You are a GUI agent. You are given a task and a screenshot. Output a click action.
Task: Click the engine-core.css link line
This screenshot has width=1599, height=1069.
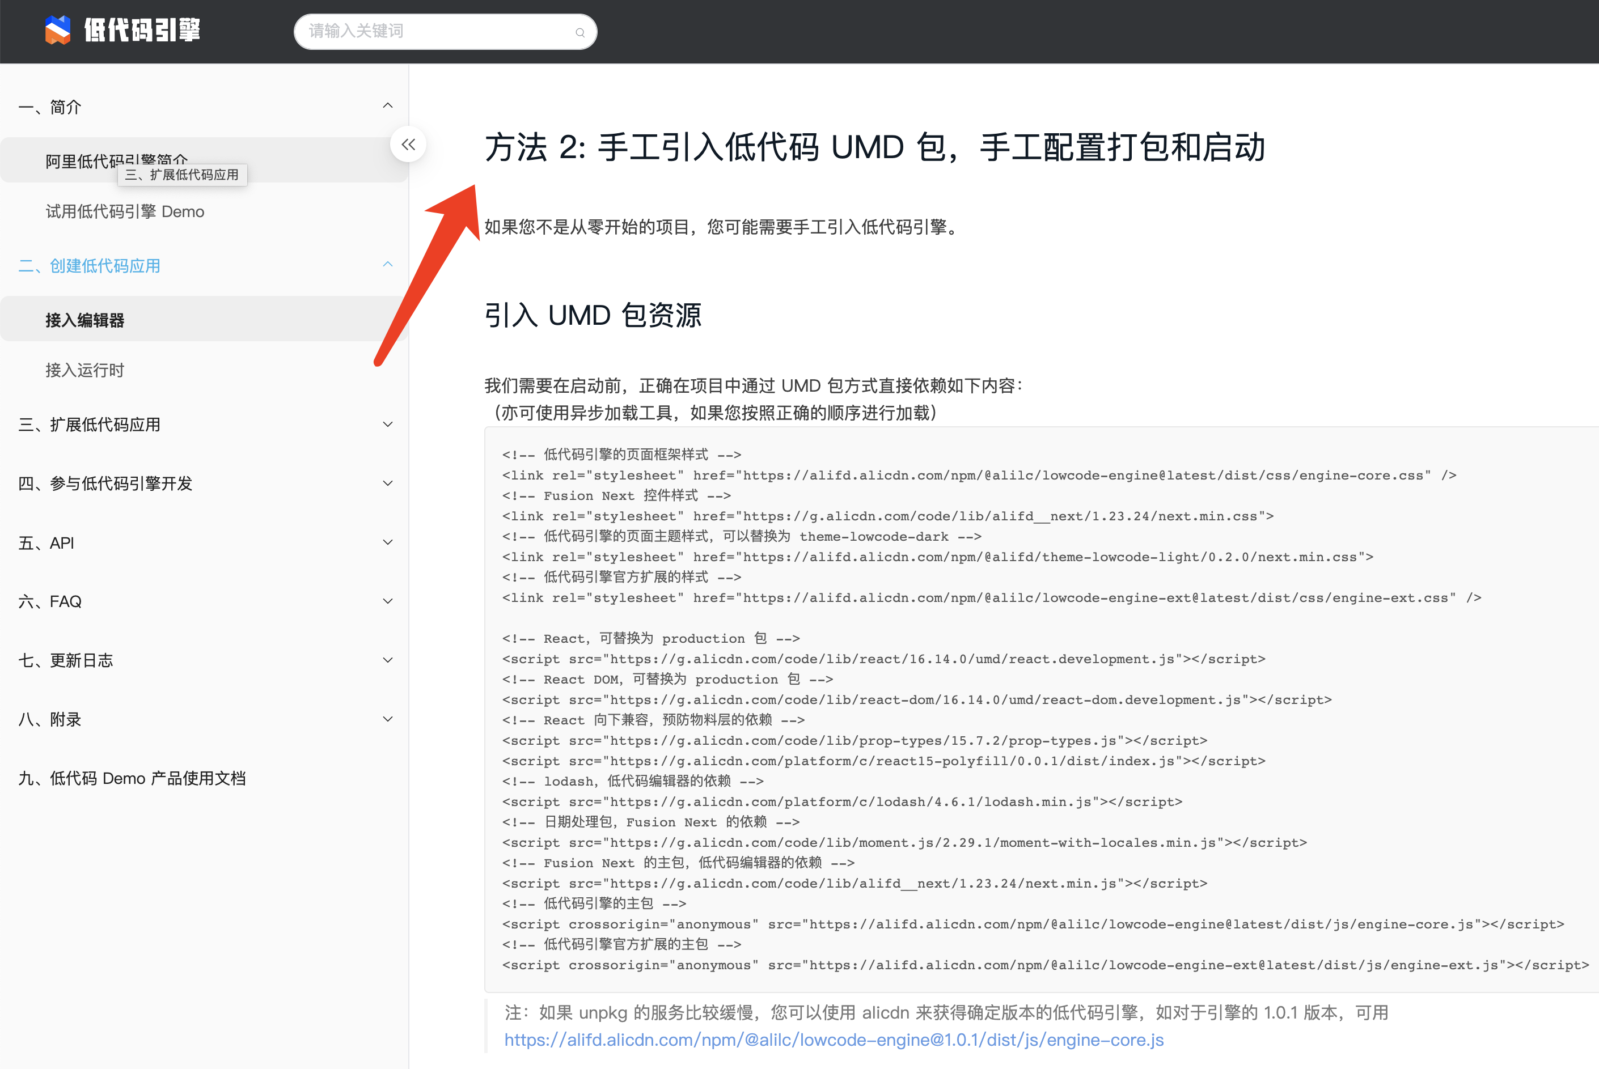pos(979,475)
